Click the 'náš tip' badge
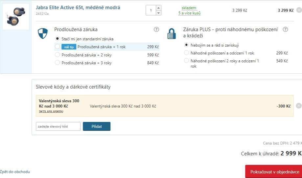Viewport: 302px width, 178px height. (x=69, y=47)
